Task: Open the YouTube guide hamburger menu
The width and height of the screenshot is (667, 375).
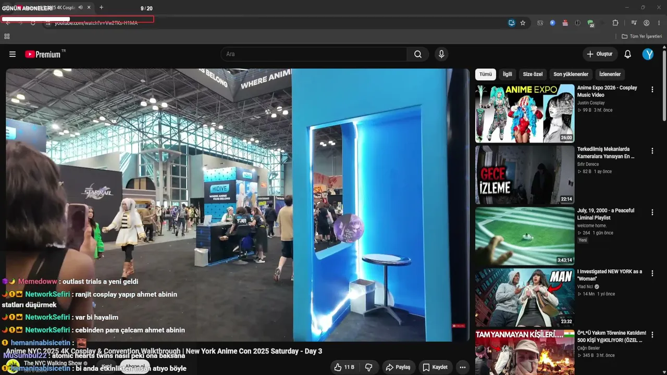Action: (x=13, y=54)
